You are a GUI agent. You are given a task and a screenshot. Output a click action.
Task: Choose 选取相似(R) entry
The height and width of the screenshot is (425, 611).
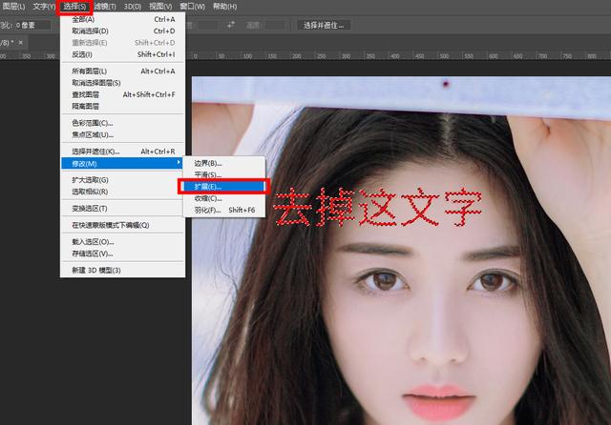(x=123, y=192)
